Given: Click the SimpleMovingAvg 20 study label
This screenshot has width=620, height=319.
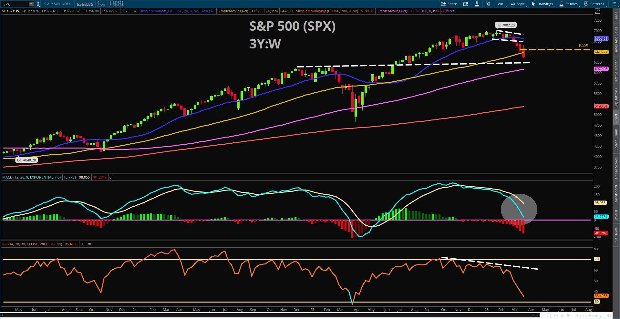Looking at the screenshot, I should coord(169,11).
